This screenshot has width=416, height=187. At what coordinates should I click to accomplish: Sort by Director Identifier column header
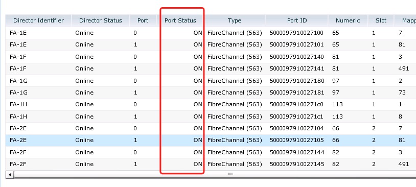point(38,20)
